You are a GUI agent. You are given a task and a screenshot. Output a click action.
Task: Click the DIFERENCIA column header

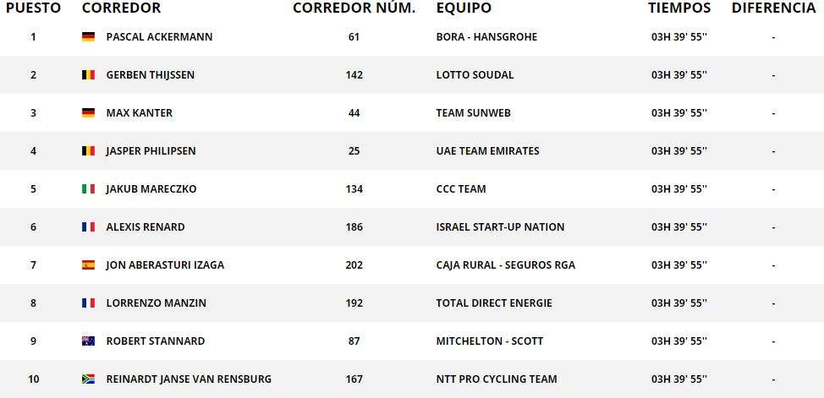[x=773, y=8]
